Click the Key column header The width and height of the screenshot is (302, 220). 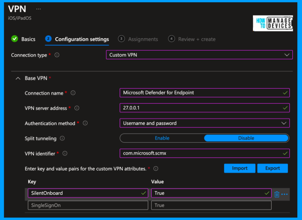(x=32, y=182)
